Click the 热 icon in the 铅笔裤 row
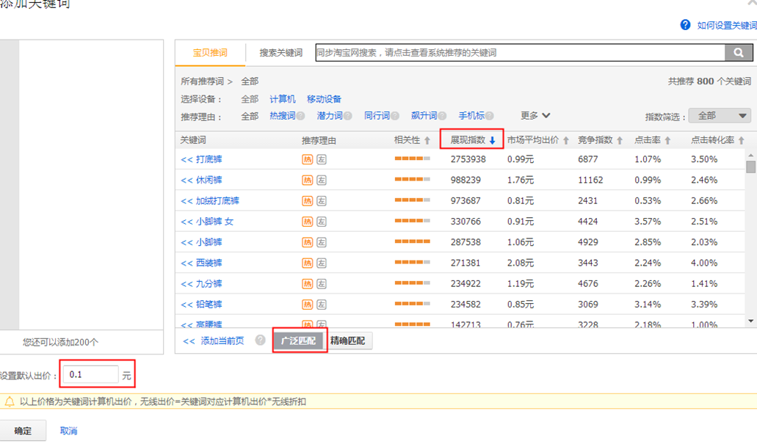The width and height of the screenshot is (757, 444). [308, 305]
